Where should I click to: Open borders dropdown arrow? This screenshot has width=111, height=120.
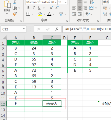click(33, 14)
